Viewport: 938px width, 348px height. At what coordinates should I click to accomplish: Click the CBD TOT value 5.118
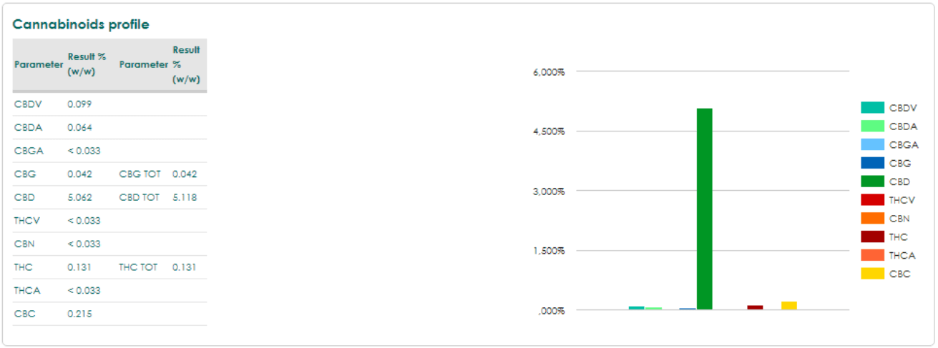click(x=185, y=197)
